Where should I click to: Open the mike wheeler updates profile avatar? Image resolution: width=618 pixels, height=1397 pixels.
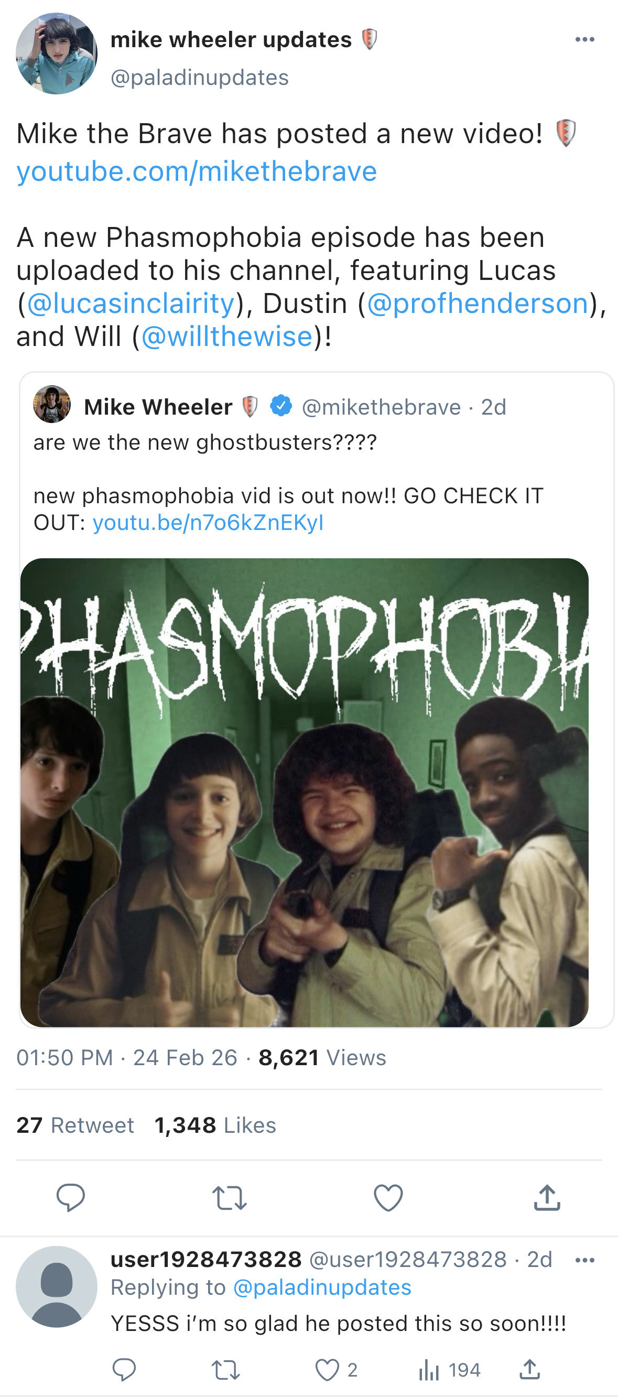click(57, 53)
